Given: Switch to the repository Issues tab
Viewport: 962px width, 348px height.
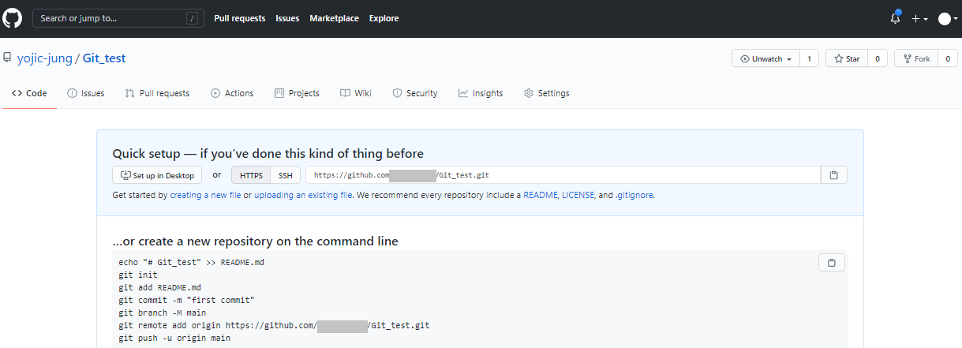Looking at the screenshot, I should pyautogui.click(x=85, y=93).
